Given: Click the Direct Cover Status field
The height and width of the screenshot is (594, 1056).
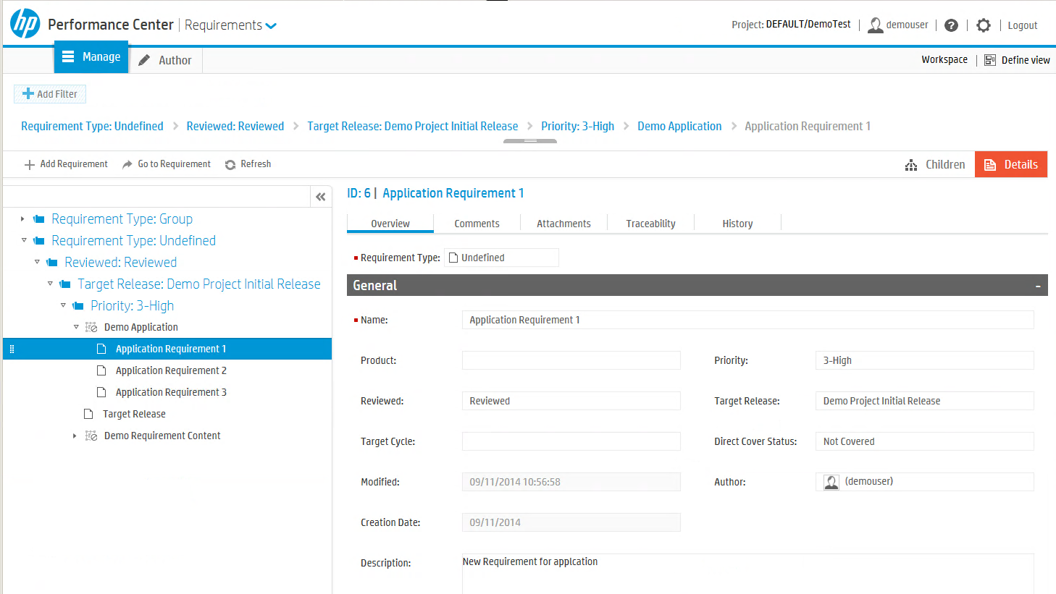Looking at the screenshot, I should pos(925,441).
